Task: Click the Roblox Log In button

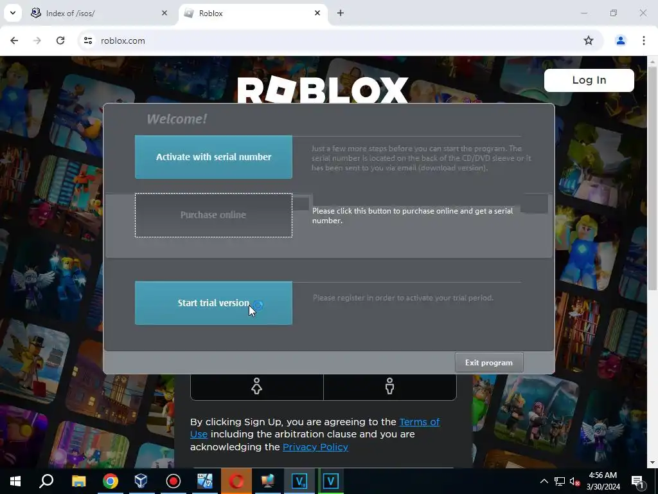Action: point(589,80)
